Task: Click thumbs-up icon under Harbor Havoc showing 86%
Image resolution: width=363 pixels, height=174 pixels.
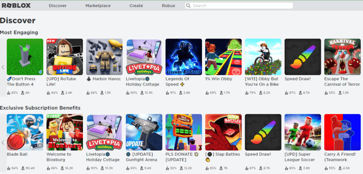Action: point(88,93)
